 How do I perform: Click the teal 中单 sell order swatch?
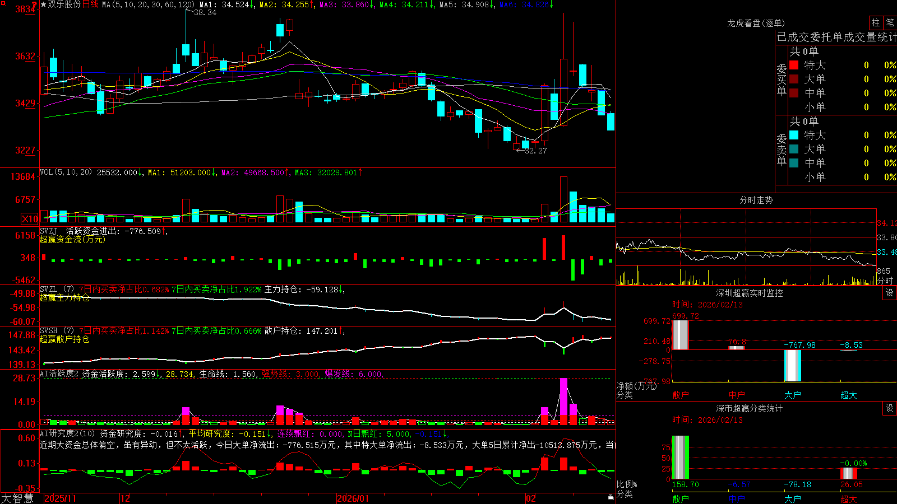794,163
